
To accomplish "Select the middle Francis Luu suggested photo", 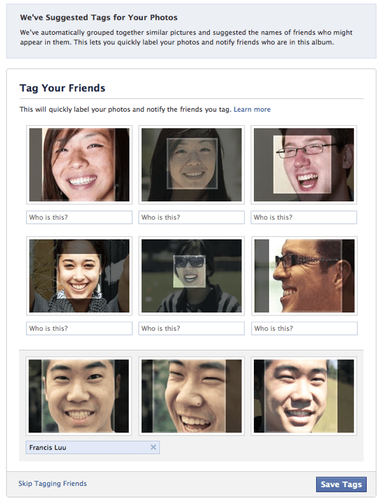I will (192, 396).
